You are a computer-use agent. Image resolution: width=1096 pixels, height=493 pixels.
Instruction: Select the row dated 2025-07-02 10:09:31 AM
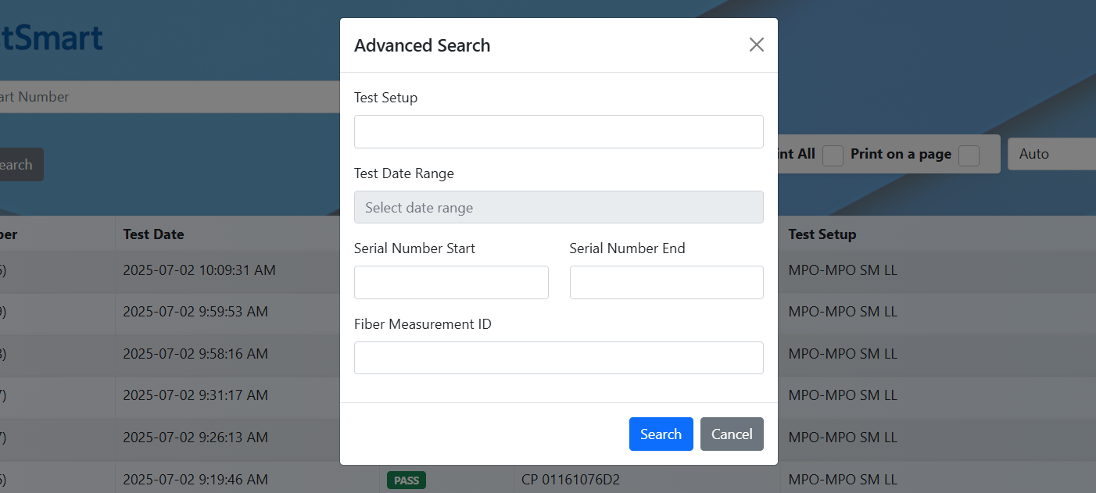[199, 270]
